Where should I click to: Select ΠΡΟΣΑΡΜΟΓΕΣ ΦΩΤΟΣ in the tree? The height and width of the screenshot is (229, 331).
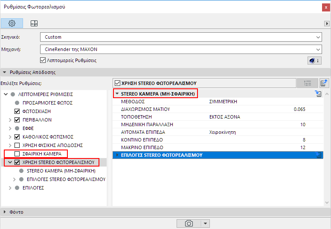47,103
